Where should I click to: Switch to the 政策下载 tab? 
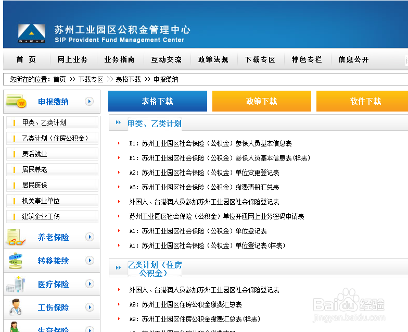262,101
